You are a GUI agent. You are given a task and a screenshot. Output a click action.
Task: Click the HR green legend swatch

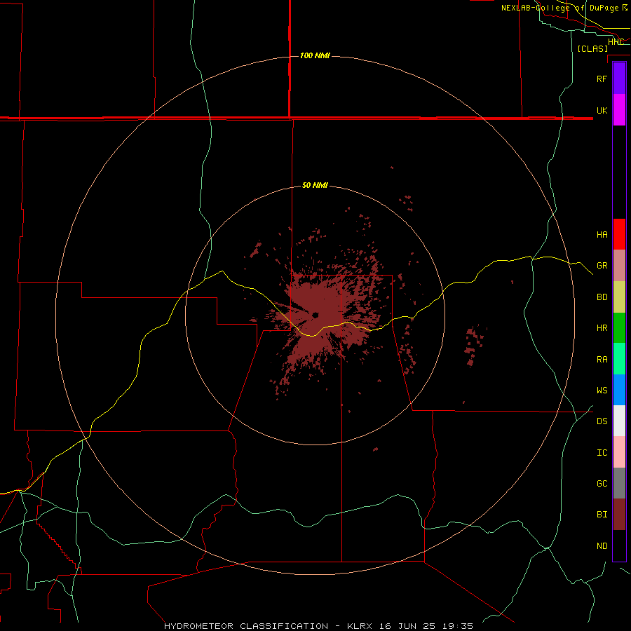(619, 328)
